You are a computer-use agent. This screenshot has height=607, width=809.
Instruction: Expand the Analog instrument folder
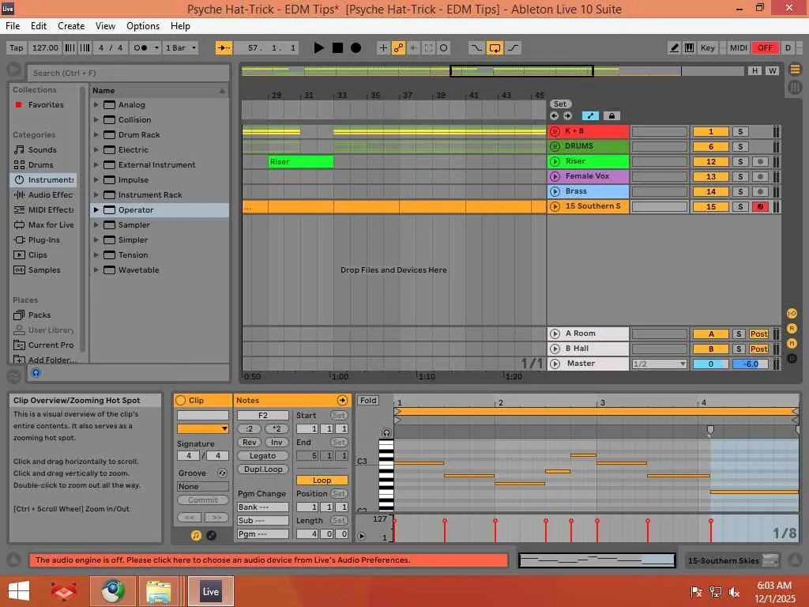96,105
